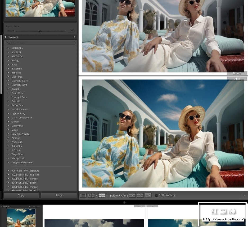Click the After image in main view
The image size is (248, 227).
[163, 134]
